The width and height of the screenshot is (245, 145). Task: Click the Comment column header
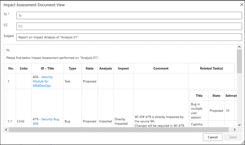161,68
